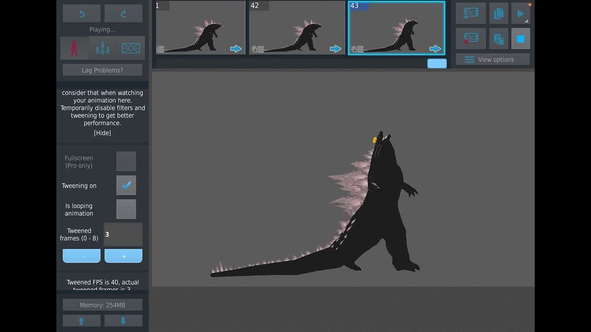Increase tweened frames with the plus button
The height and width of the screenshot is (332, 591).
pos(123,256)
